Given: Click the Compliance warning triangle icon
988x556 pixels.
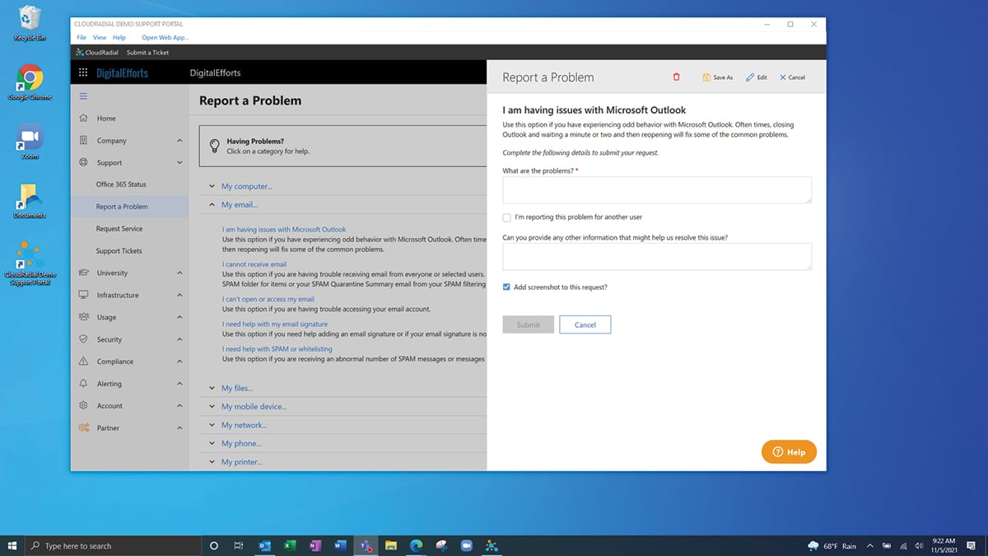Looking at the screenshot, I should click(x=83, y=362).
